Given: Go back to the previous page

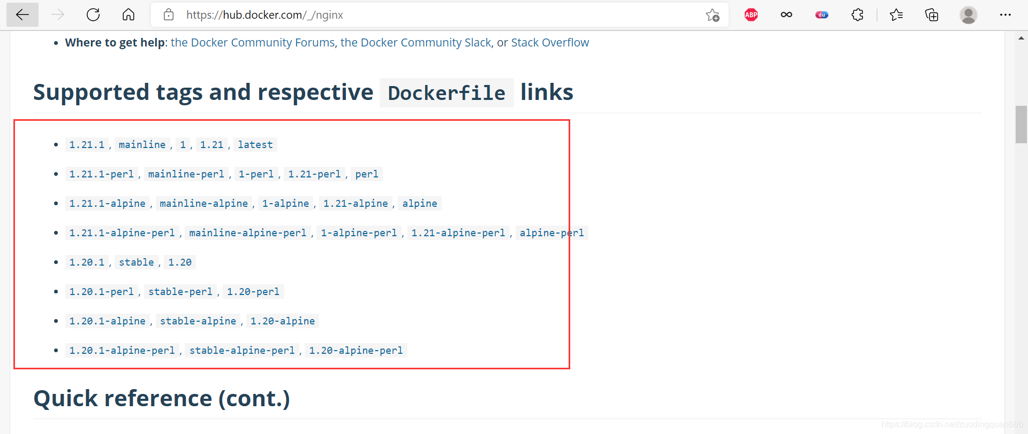Looking at the screenshot, I should (22, 14).
